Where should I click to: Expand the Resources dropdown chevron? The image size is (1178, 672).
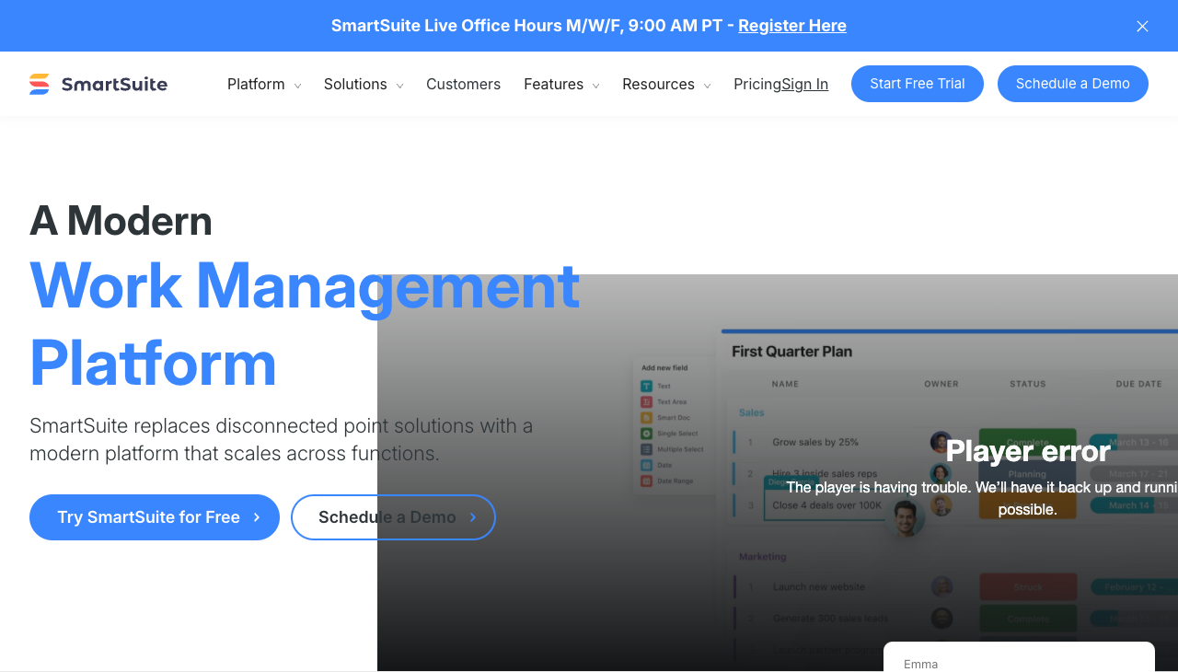707,86
